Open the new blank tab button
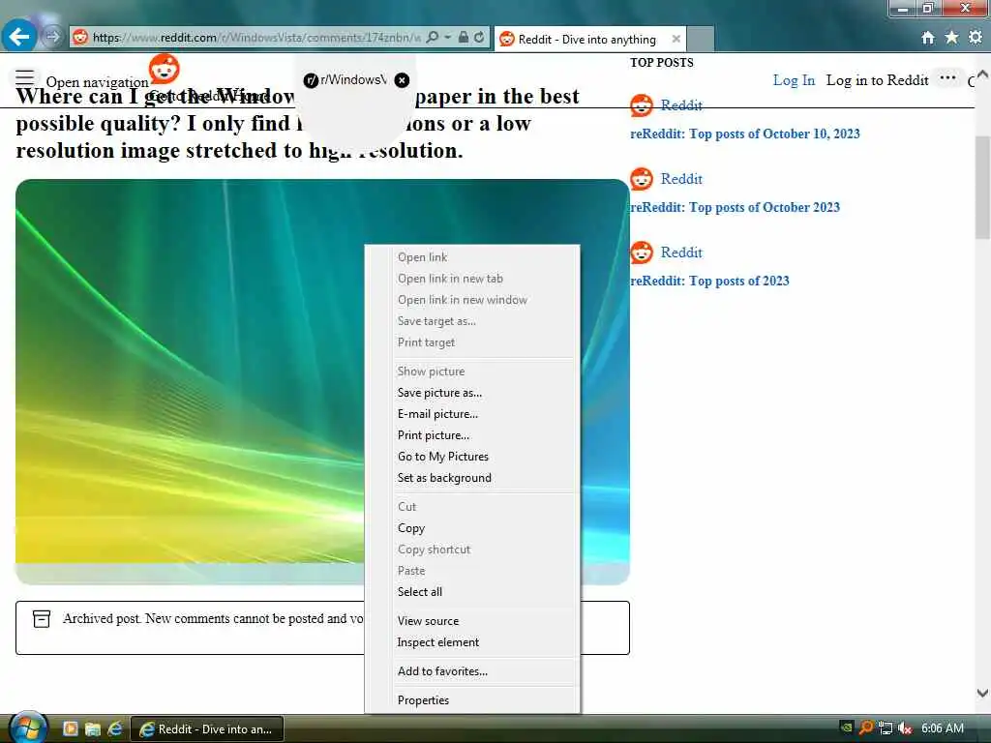The height and width of the screenshot is (743, 991). pos(700,39)
